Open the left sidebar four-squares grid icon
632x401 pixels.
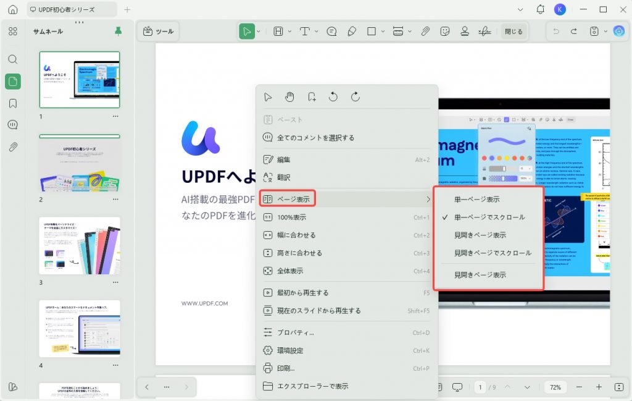[13, 32]
